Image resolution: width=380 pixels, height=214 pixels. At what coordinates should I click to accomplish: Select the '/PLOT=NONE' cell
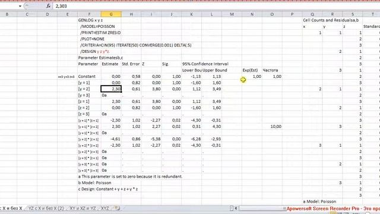pyautogui.click(x=92, y=39)
